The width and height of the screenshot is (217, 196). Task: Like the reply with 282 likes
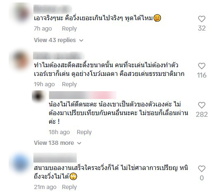[202, 105]
